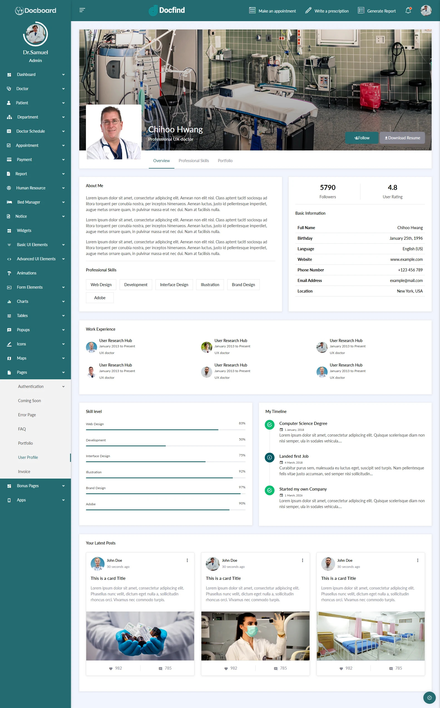Open the Error Page link

(x=27, y=415)
